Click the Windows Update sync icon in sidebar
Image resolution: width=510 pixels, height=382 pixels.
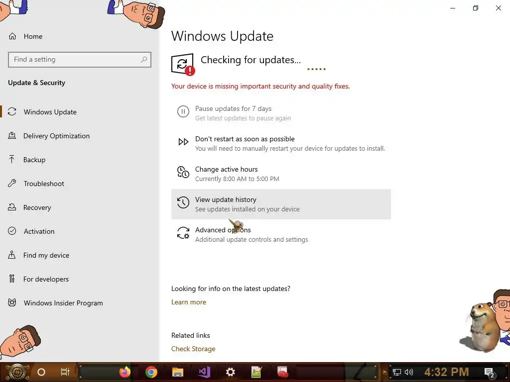(12, 112)
